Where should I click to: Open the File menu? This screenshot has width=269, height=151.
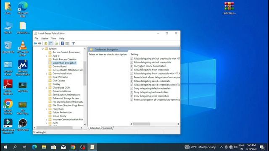click(37, 39)
